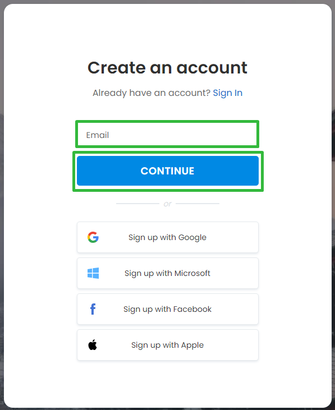Image resolution: width=335 pixels, height=410 pixels.
Task: Click the horizontal line left of 'or'
Action: tap(137, 204)
